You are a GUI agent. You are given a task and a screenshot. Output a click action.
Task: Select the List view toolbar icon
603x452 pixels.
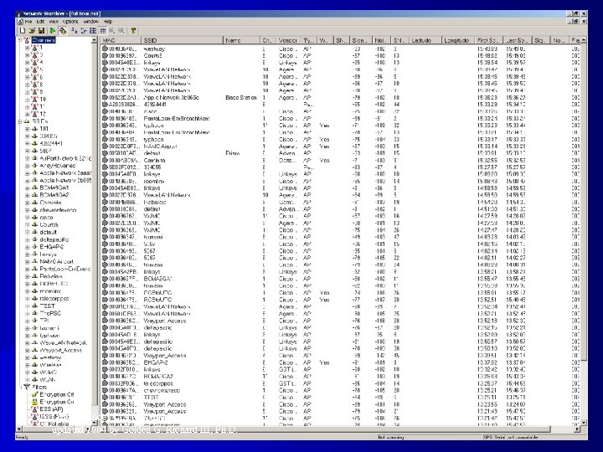tap(93, 31)
